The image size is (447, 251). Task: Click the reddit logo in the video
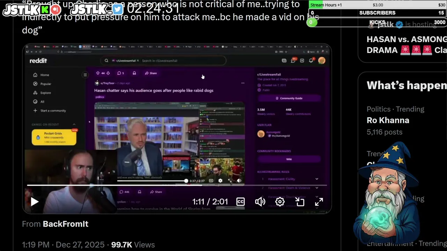coord(38,61)
